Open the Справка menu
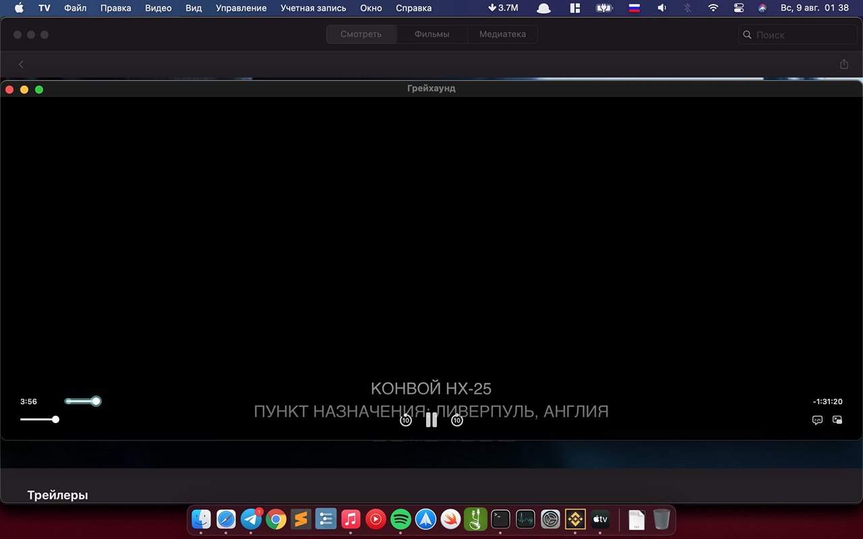 click(x=414, y=8)
